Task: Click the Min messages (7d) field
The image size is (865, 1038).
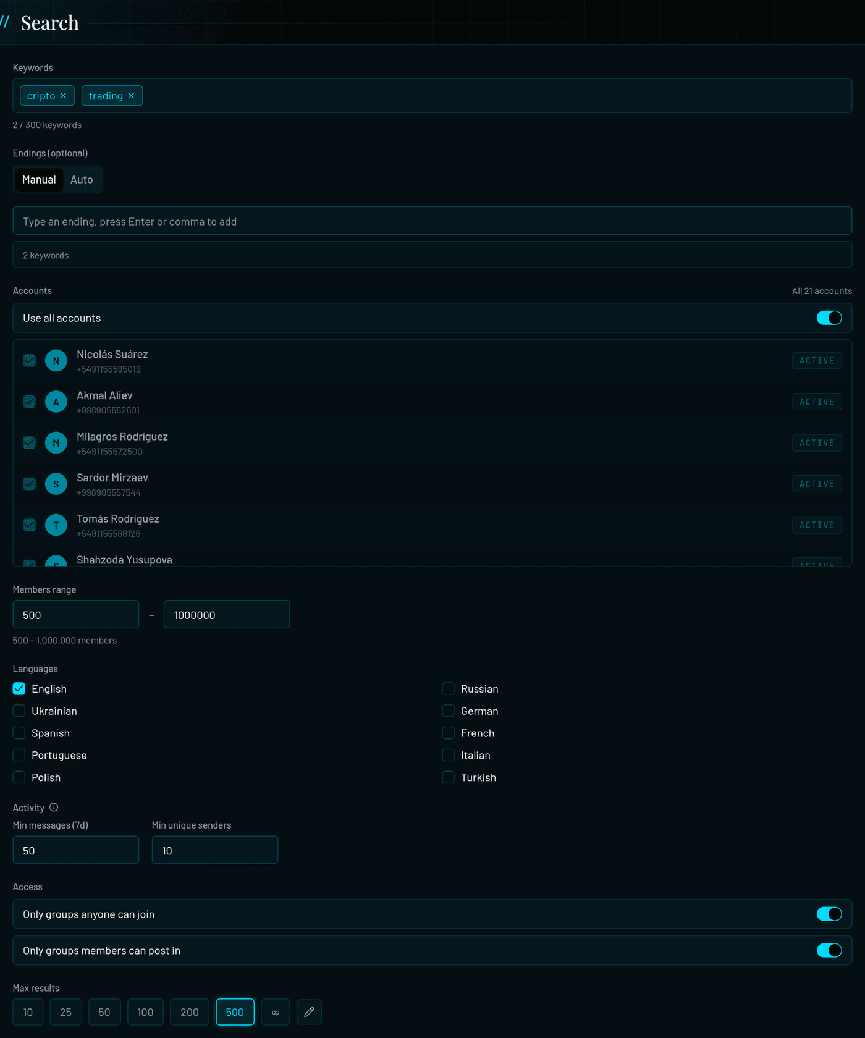Action: click(x=76, y=850)
